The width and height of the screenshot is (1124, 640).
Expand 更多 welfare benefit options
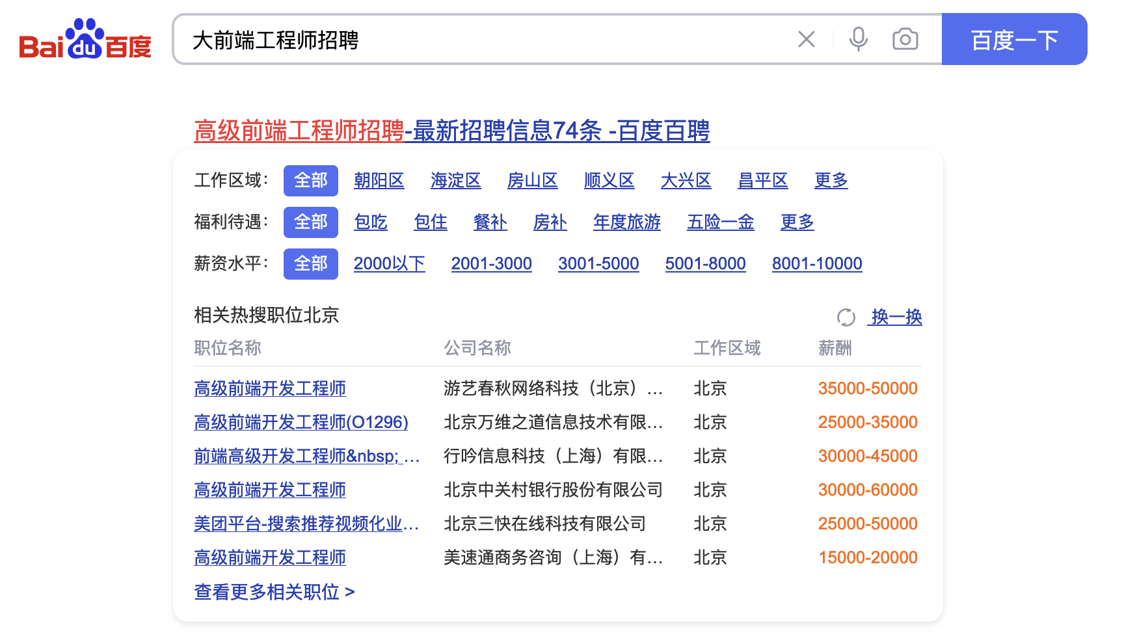[x=797, y=222]
